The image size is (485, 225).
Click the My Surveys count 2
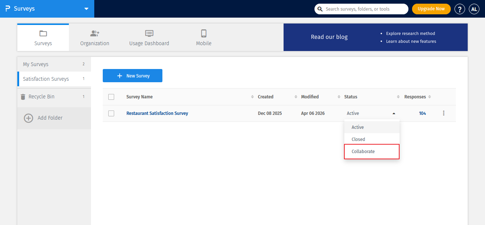click(x=84, y=64)
